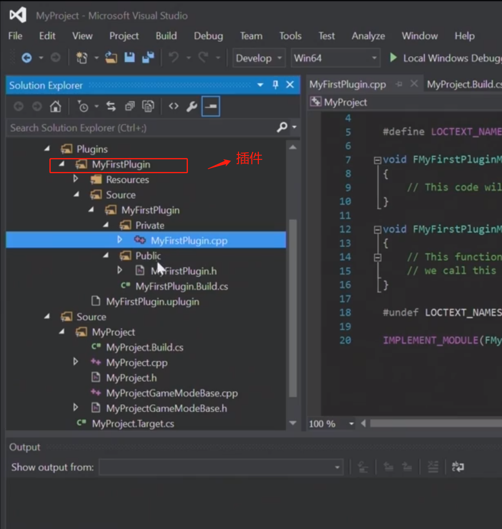
Task: Click the Navigate Backward toolbar arrow
Action: coord(27,58)
